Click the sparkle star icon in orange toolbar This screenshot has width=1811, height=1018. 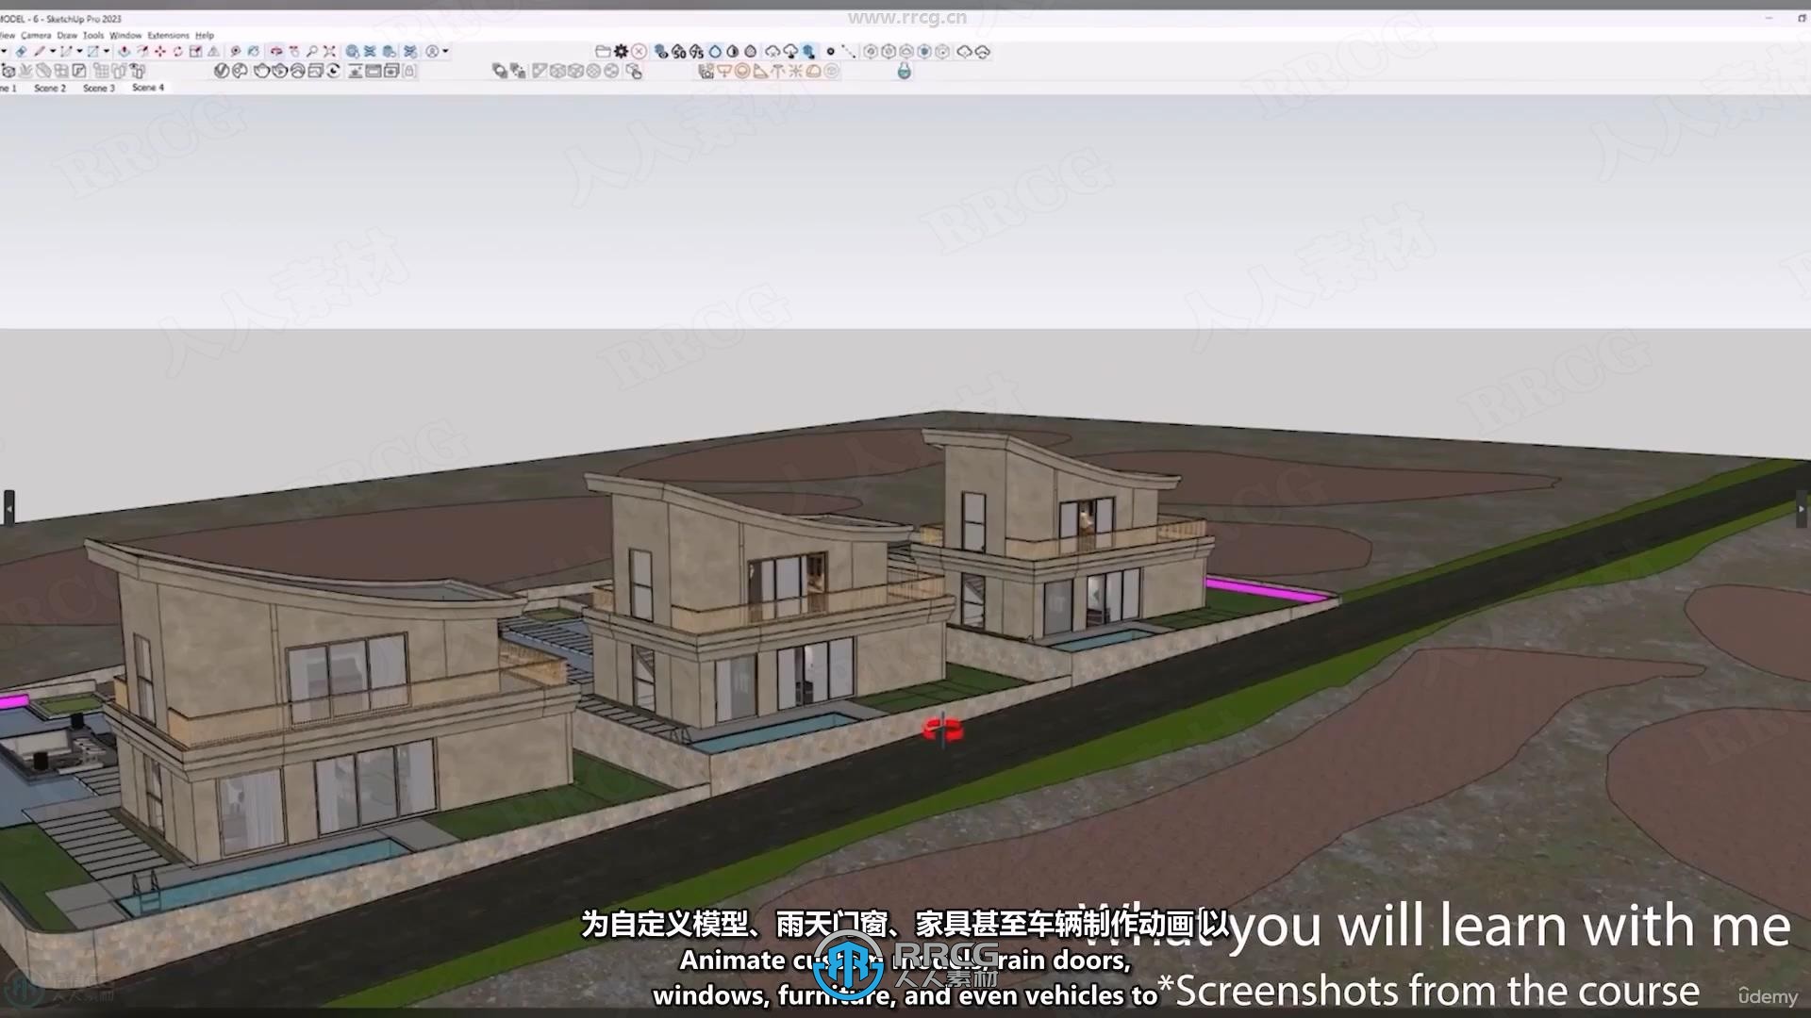795,71
